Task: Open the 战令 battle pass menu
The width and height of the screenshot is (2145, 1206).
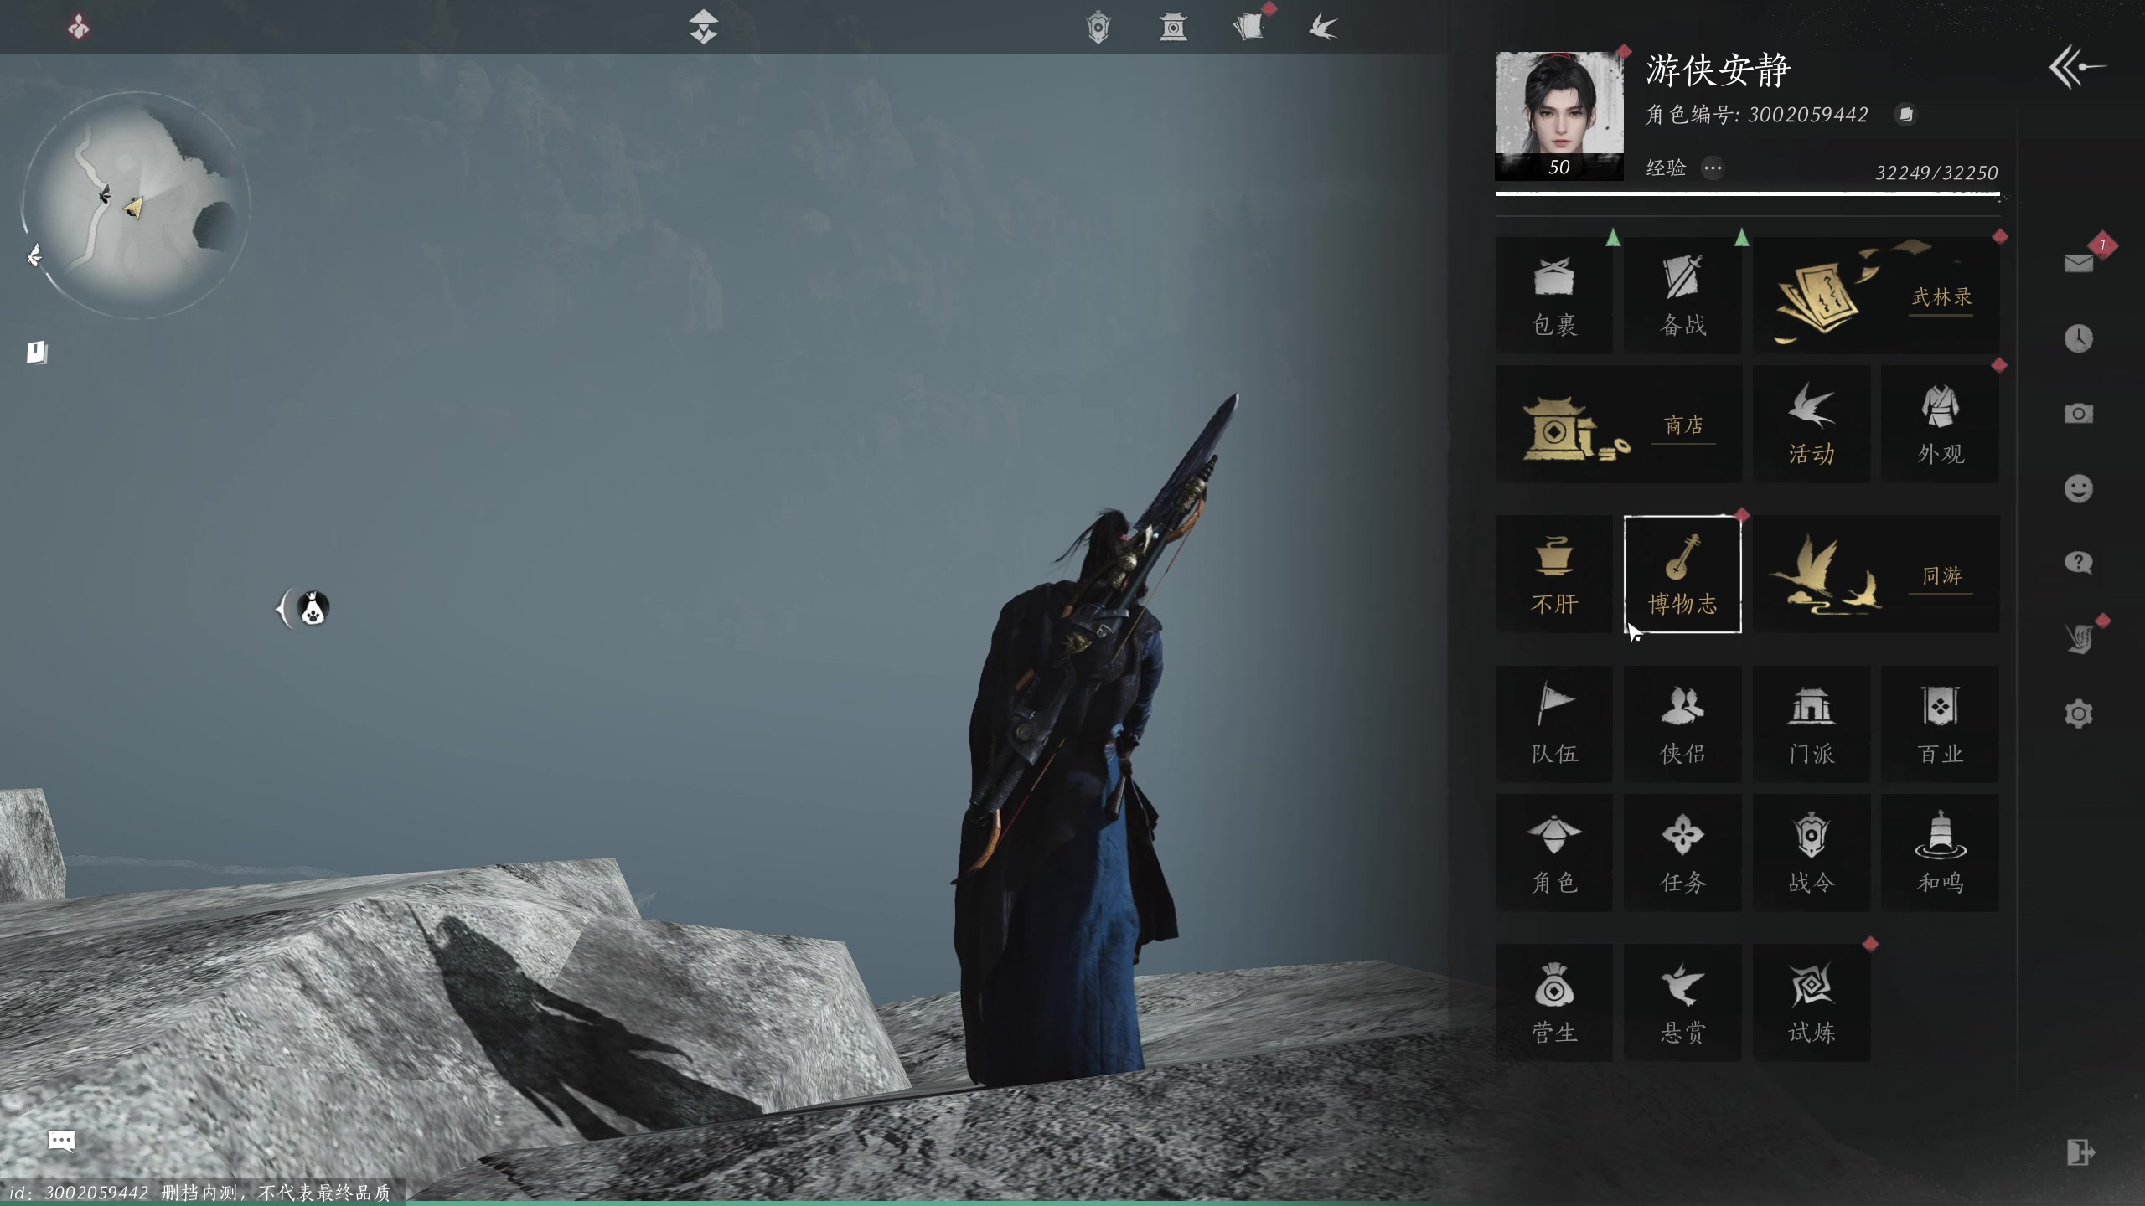Action: pos(1812,853)
